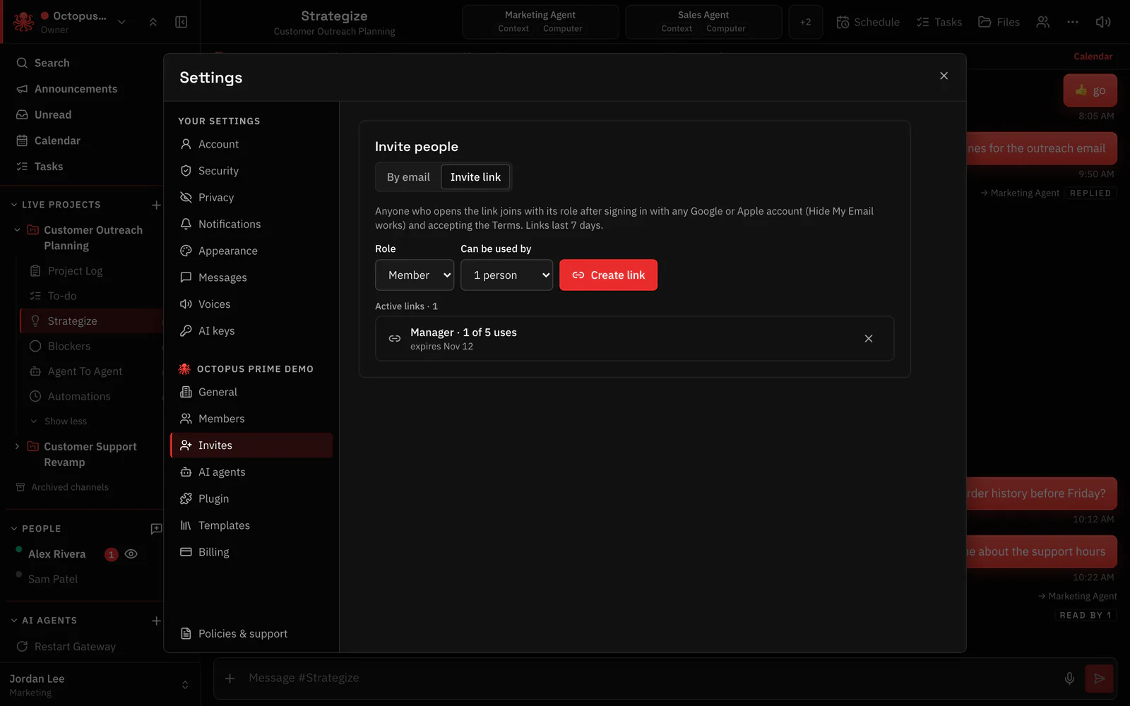Open Policies & support
Image resolution: width=1130 pixels, height=706 pixels.
tap(251, 633)
